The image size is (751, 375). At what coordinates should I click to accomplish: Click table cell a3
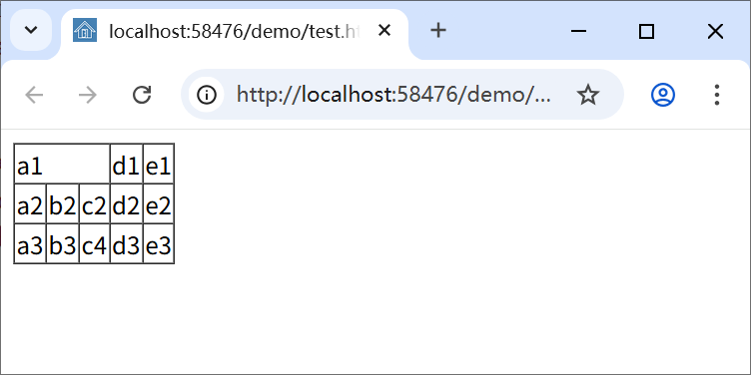[30, 243]
